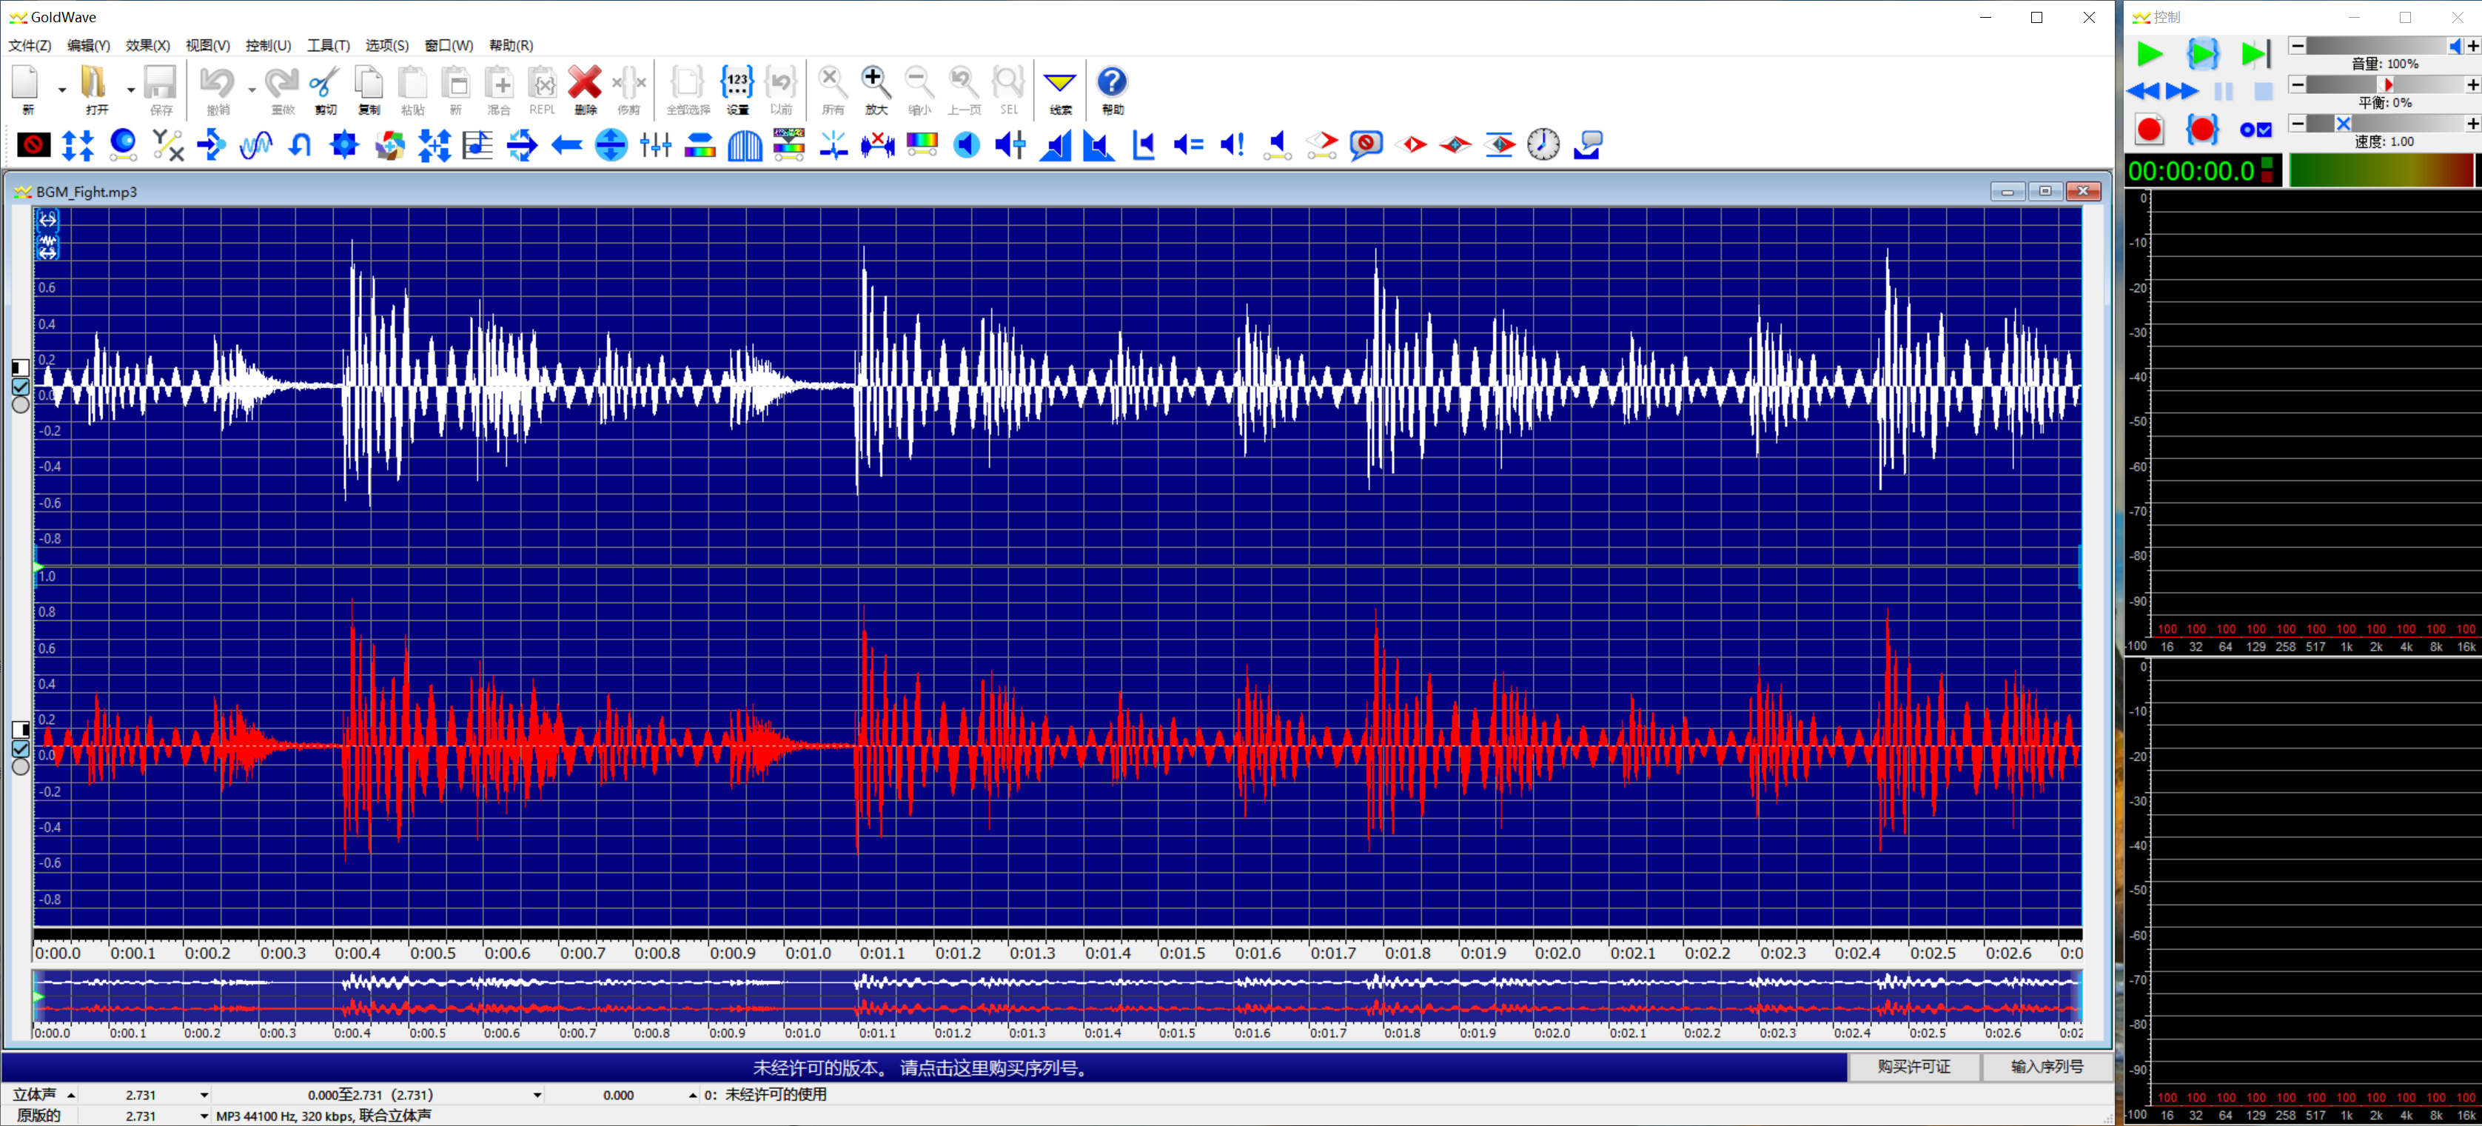Viewport: 2482px width, 1126px height.
Task: Open the 选项(S) menu
Action: tap(386, 45)
